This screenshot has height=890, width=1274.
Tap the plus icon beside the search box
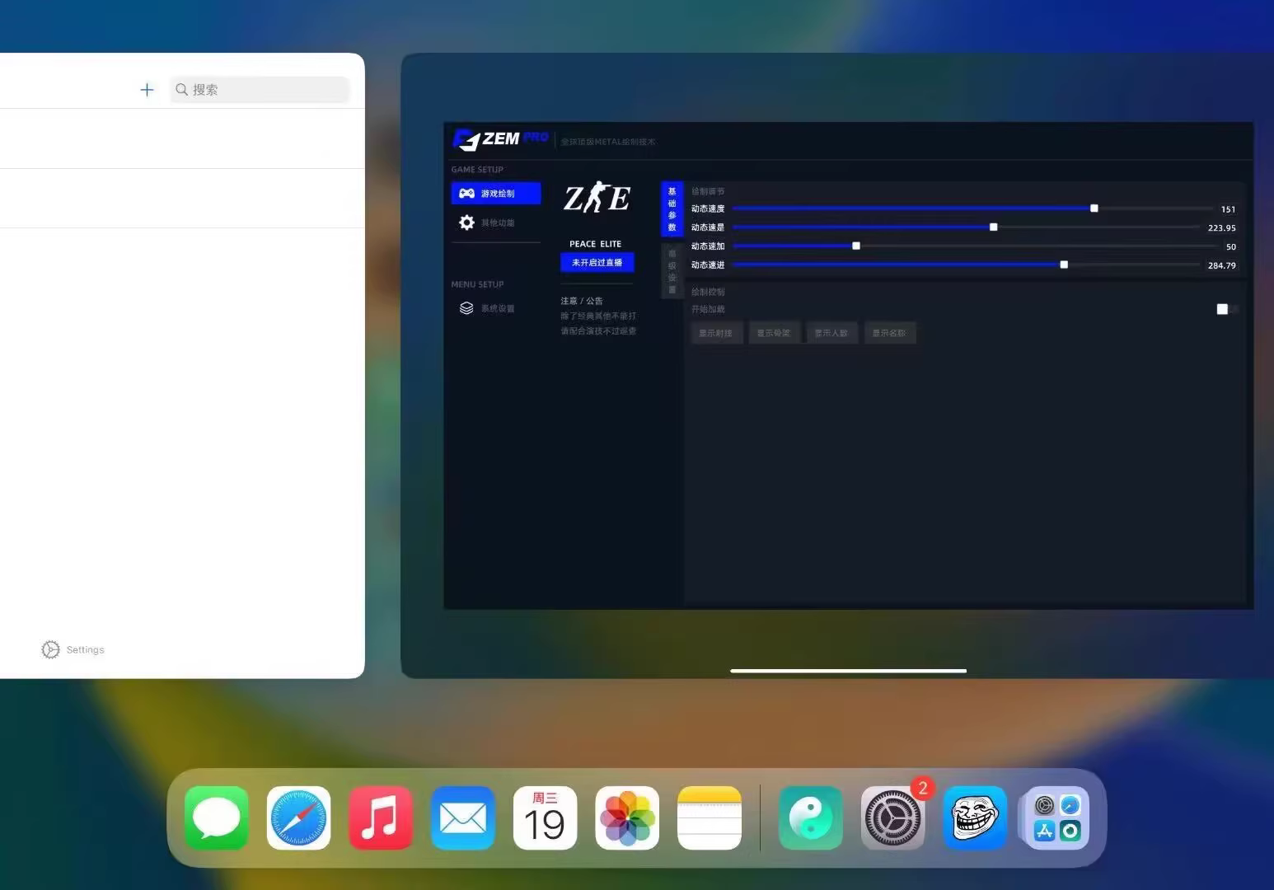(147, 90)
